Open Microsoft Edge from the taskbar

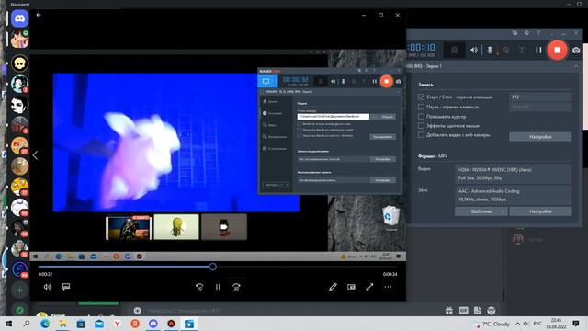coord(45,324)
